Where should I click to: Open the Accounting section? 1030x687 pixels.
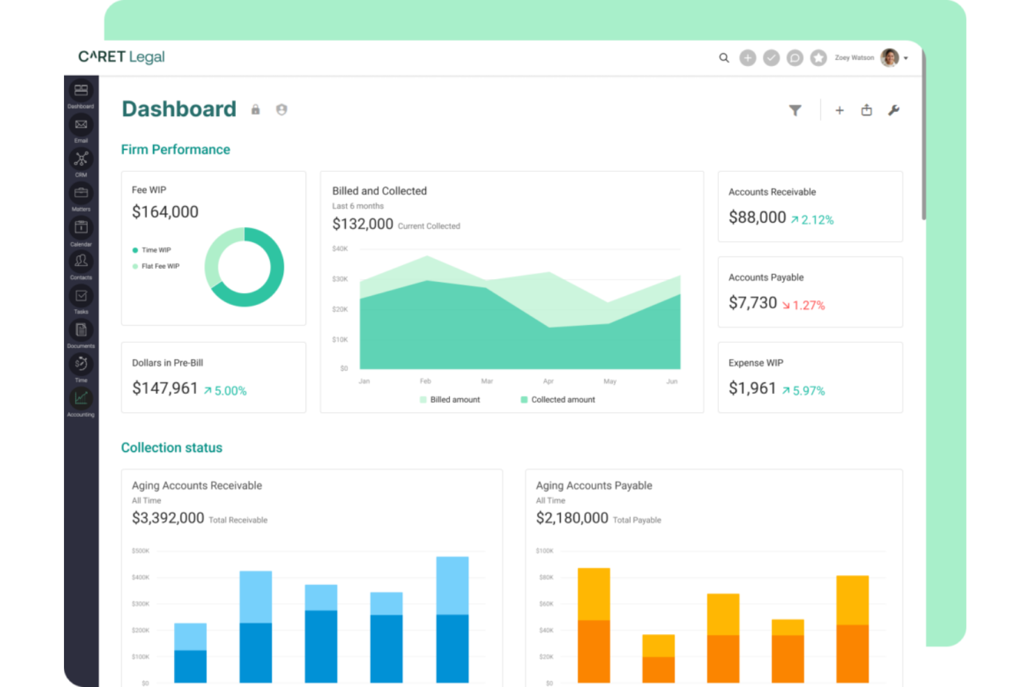[81, 399]
